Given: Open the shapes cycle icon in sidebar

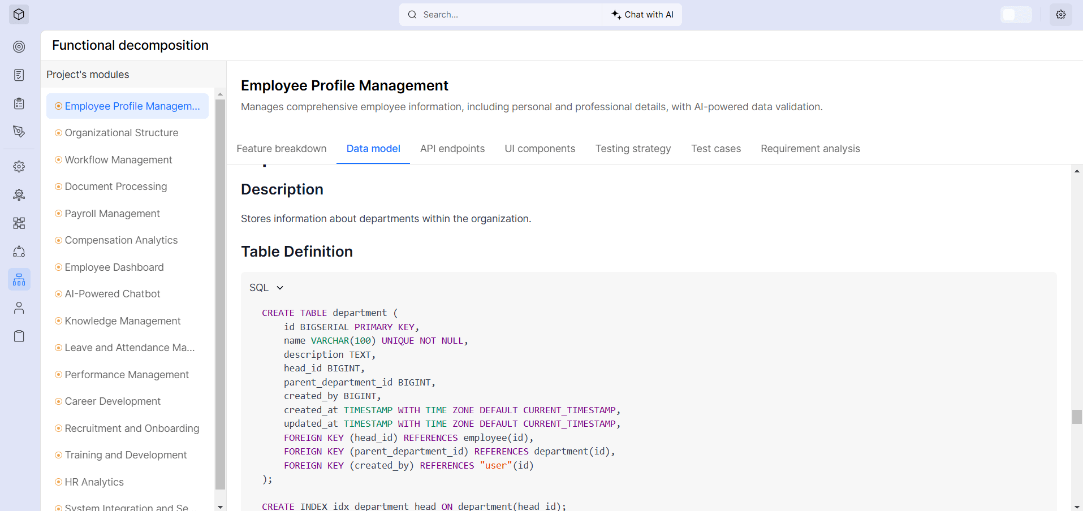Looking at the screenshot, I should (x=19, y=252).
